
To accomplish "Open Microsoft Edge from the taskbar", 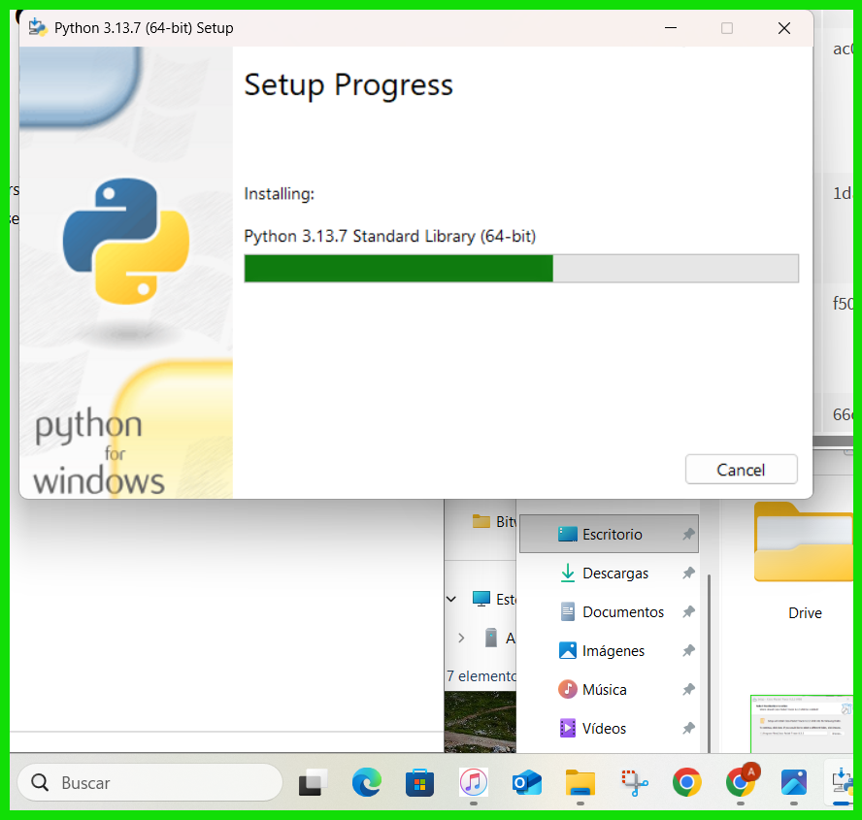I will pyautogui.click(x=366, y=782).
